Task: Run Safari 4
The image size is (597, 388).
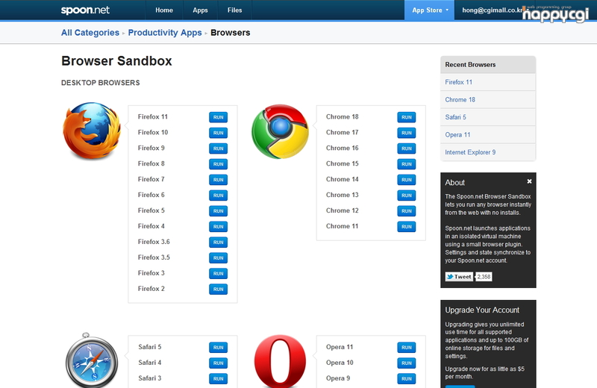Action: click(x=218, y=363)
